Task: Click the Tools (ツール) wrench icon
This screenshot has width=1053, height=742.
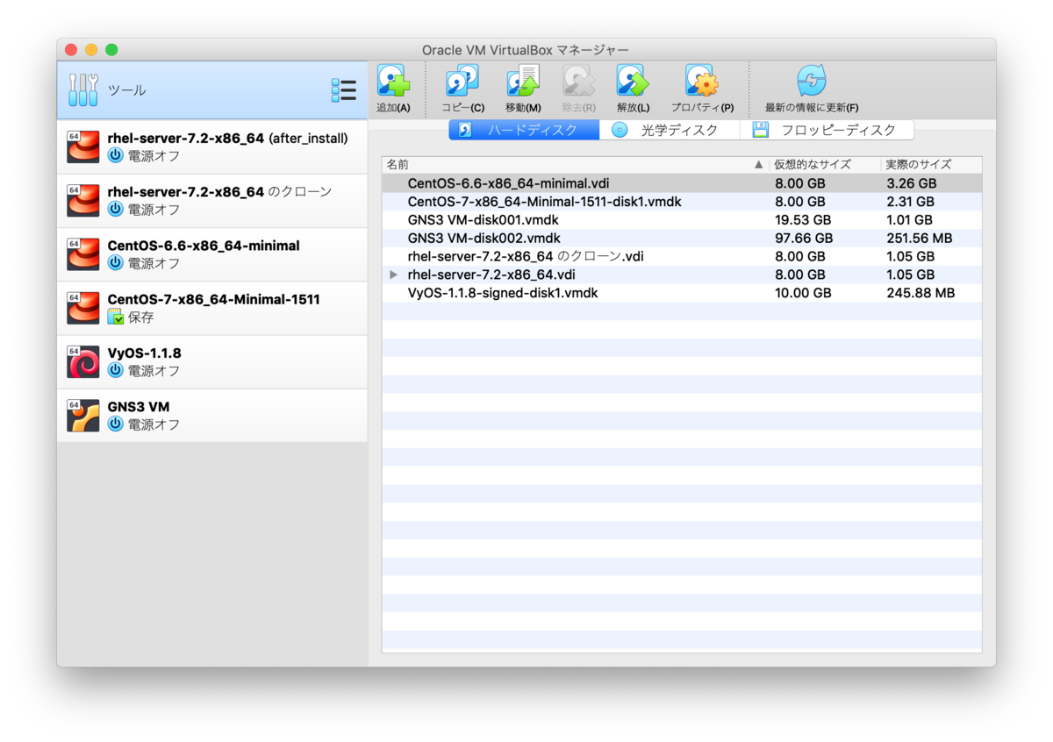Action: pyautogui.click(x=83, y=90)
